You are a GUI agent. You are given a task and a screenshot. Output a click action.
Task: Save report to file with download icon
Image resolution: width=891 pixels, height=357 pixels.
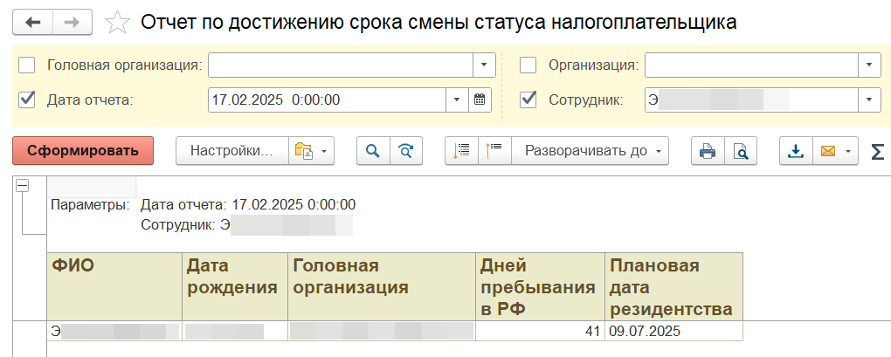click(795, 151)
